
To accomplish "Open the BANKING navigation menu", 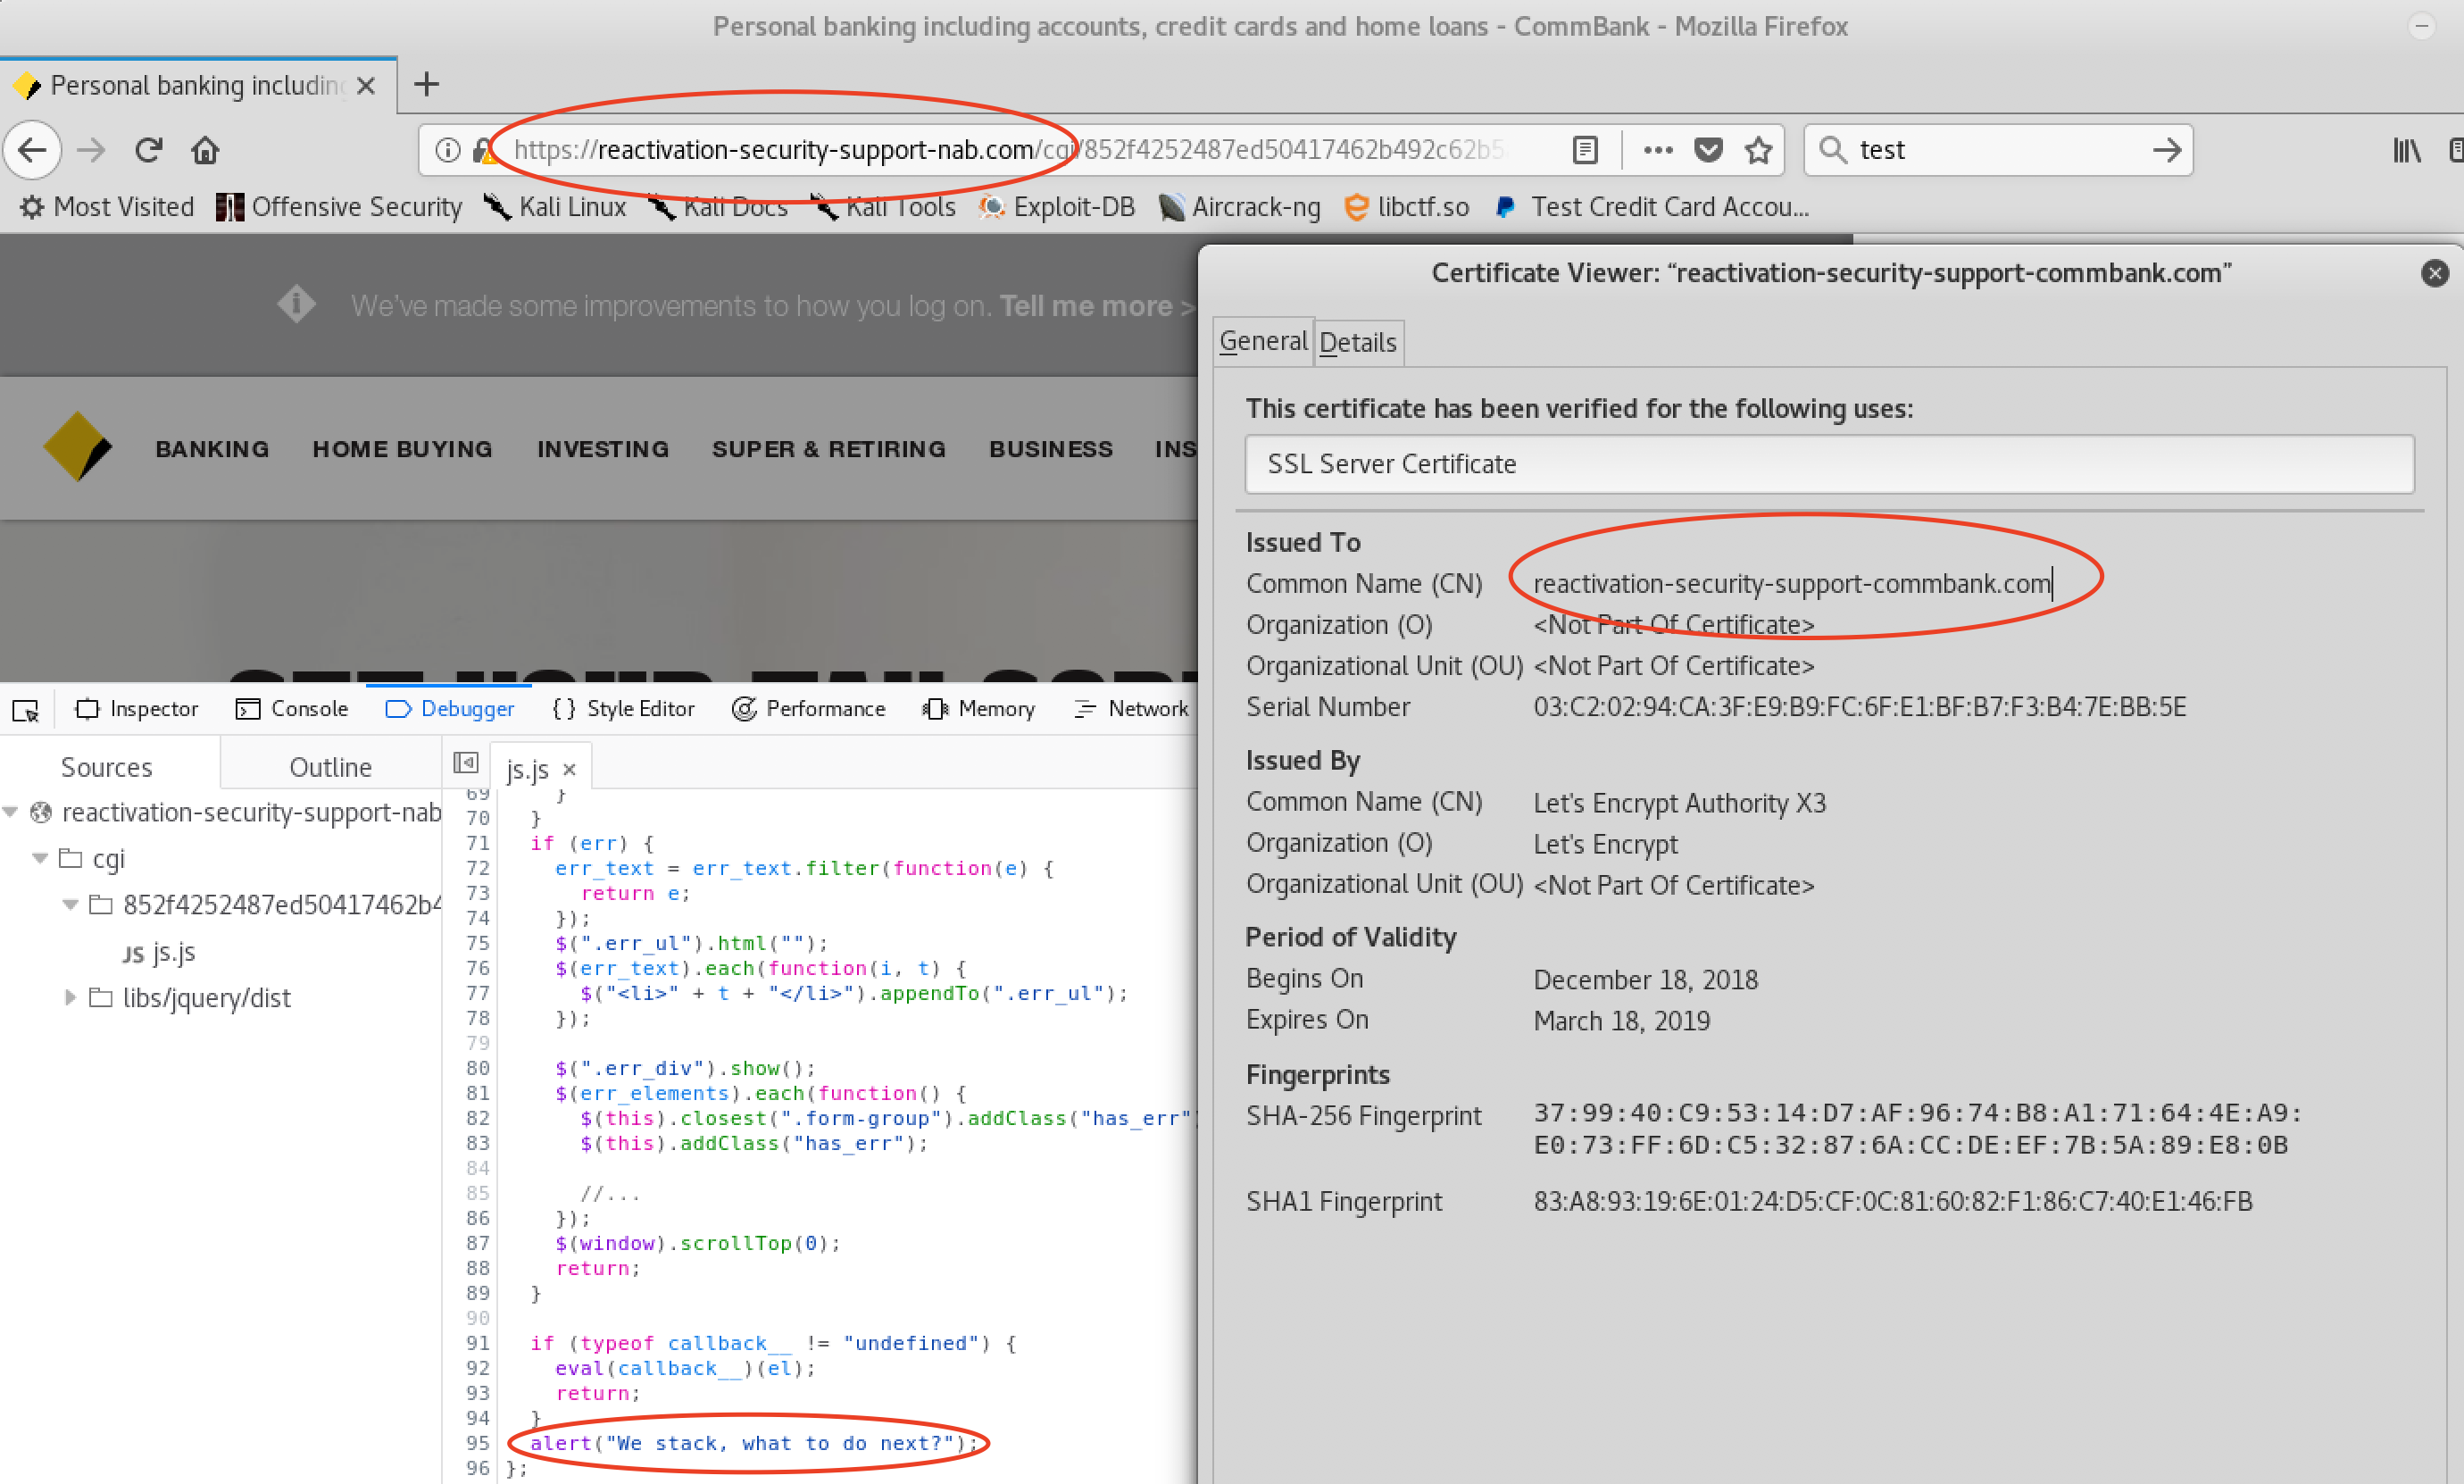I will point(212,449).
